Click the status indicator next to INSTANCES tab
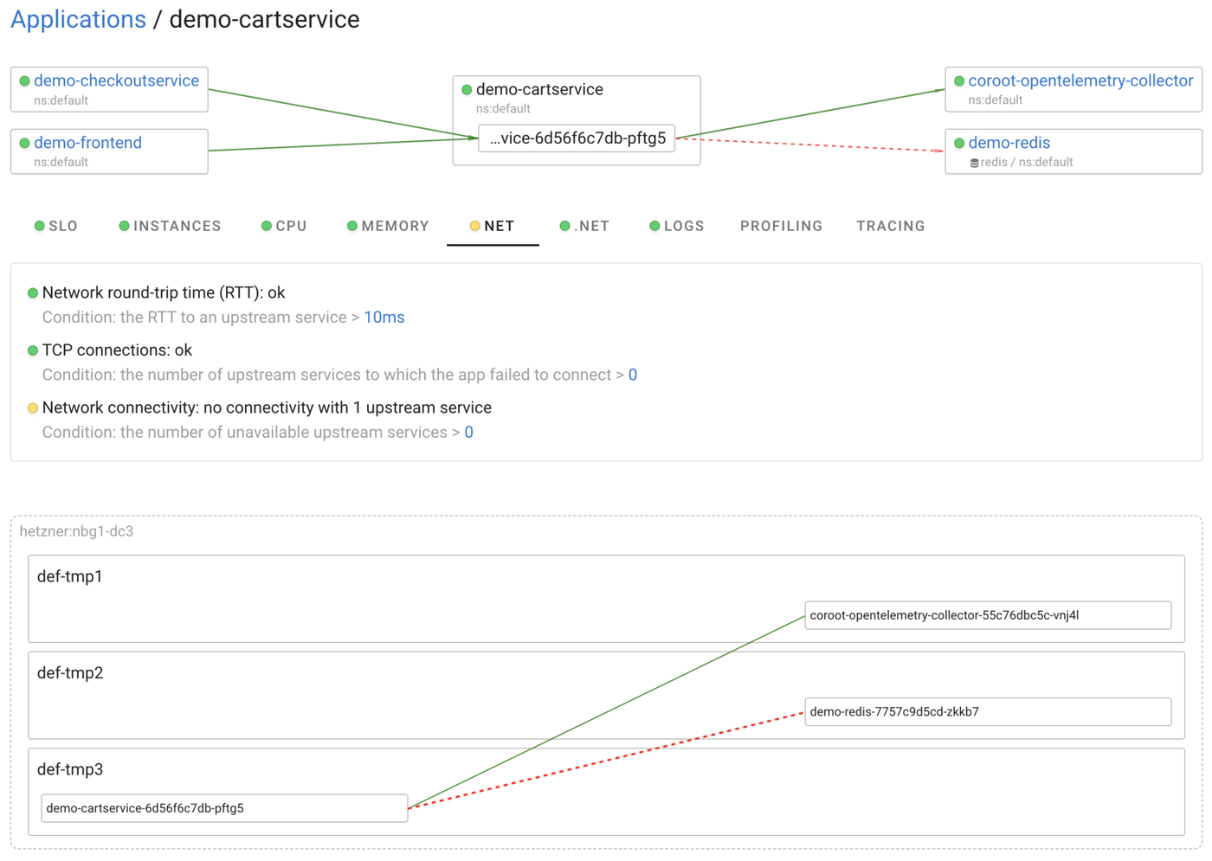 coord(124,226)
